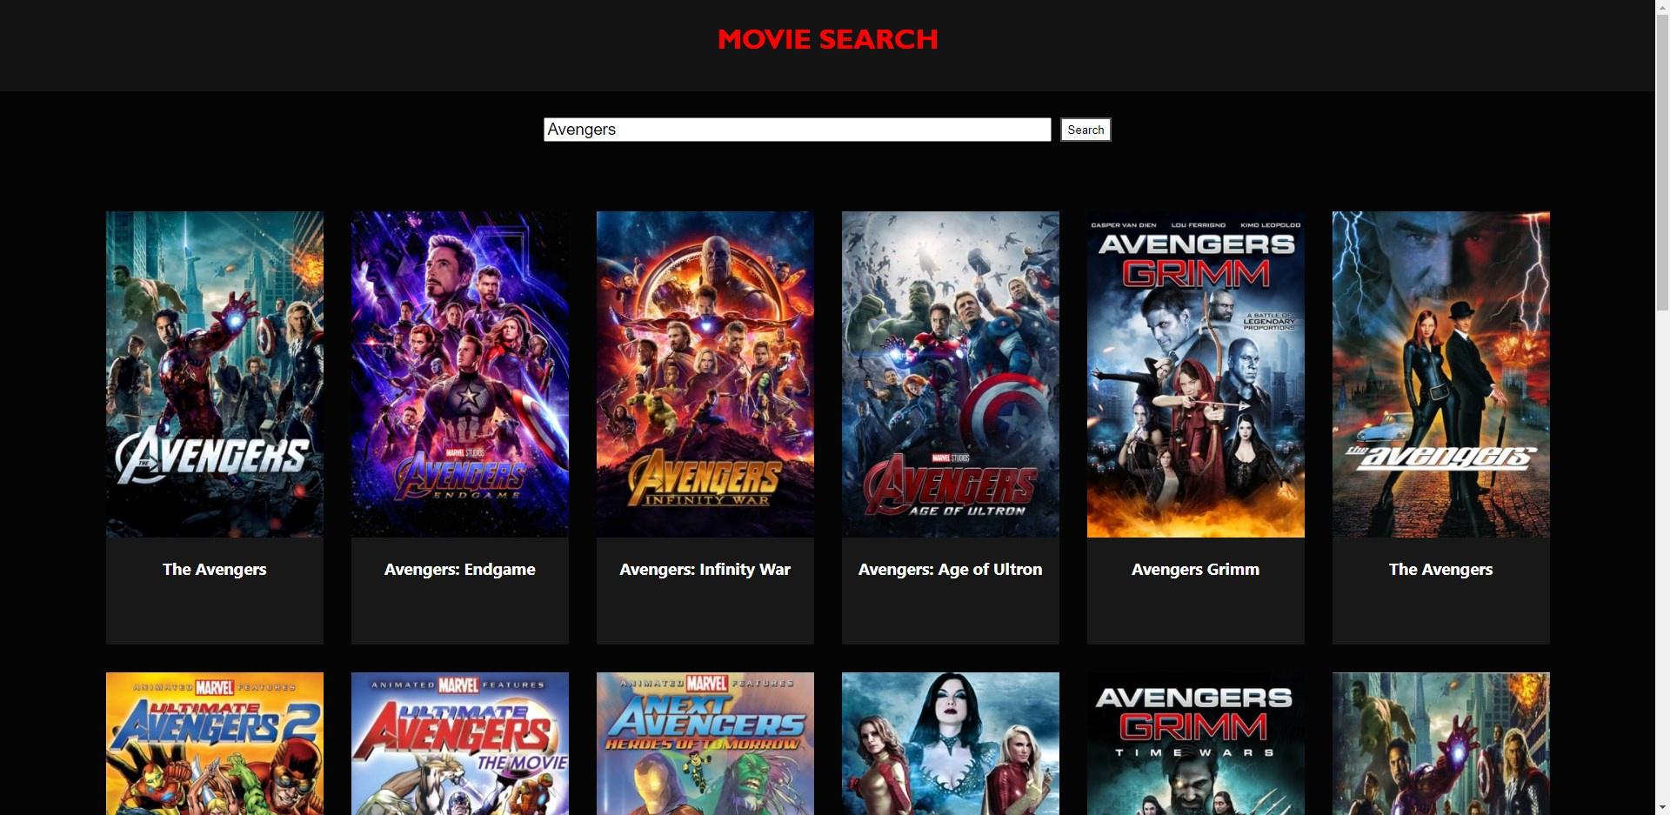Image resolution: width=1670 pixels, height=815 pixels.
Task: Click the vertical scrollbar thumb
Action: click(1662, 161)
